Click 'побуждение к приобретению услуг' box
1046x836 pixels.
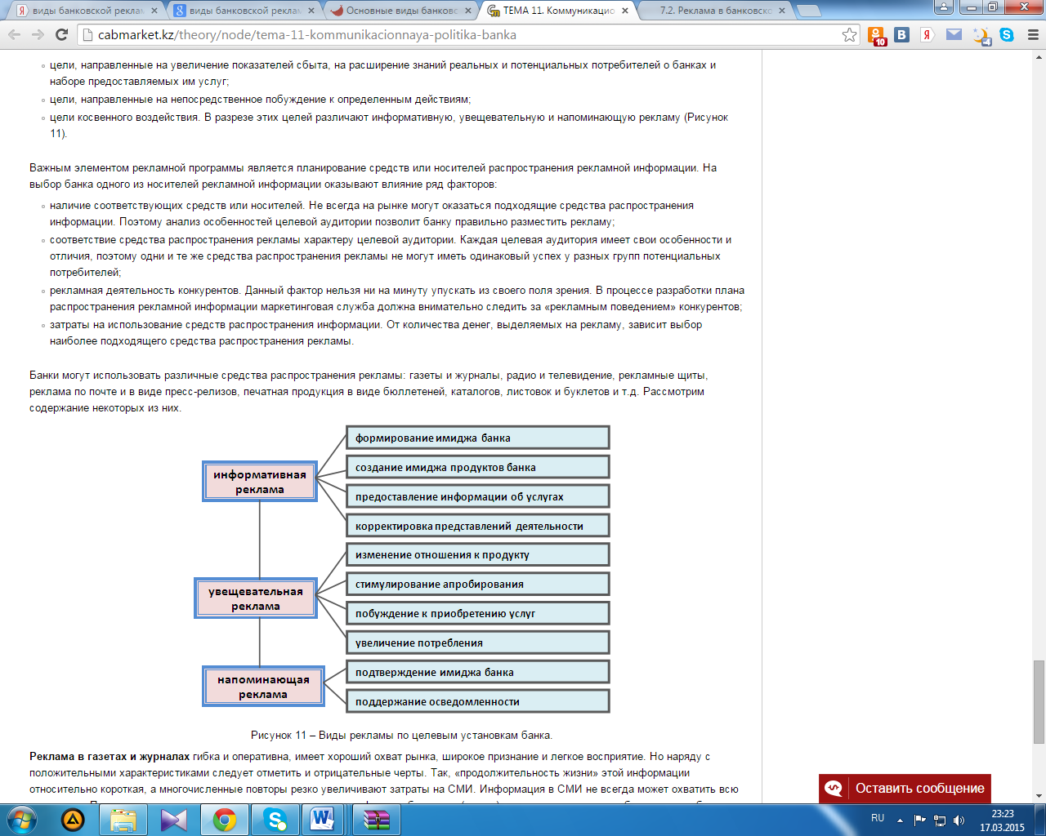[478, 613]
